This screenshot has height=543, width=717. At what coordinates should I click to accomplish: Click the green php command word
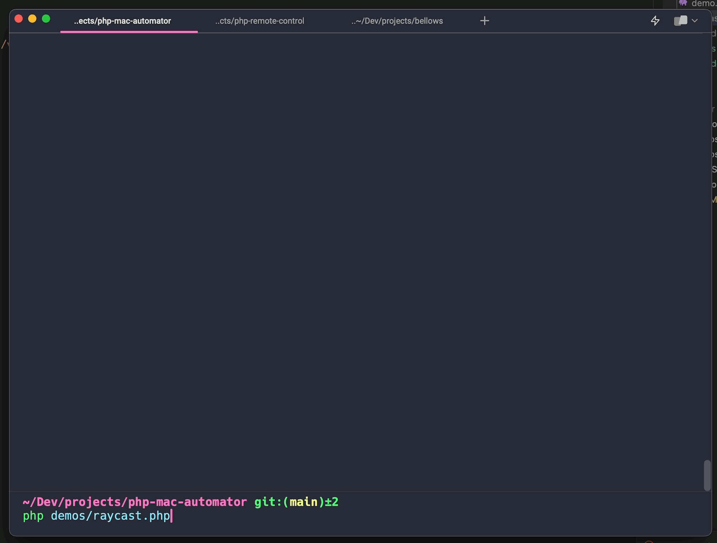click(x=33, y=516)
